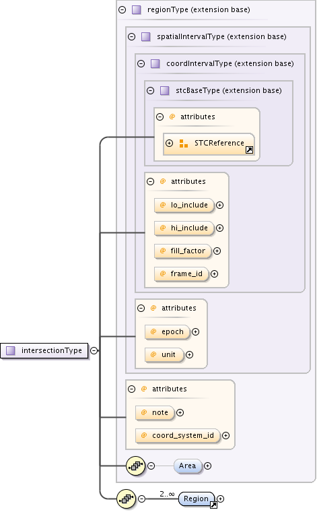The image size is (317, 512).
Task: Expand the hi_include attribute
Action: pos(220,228)
